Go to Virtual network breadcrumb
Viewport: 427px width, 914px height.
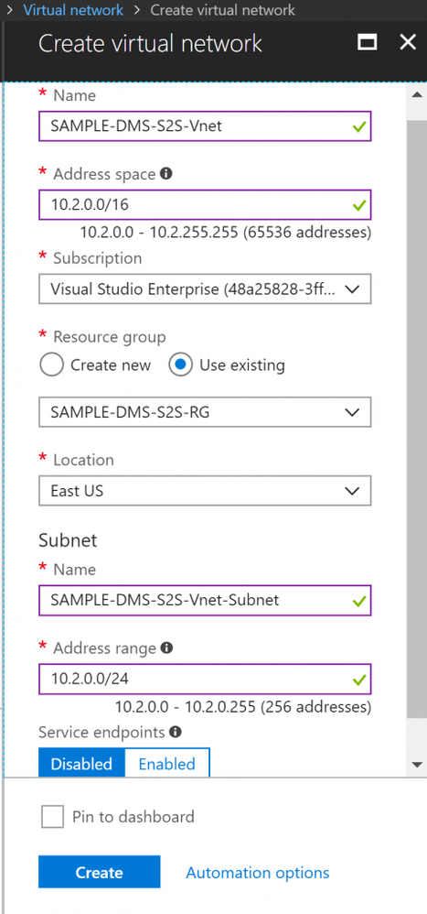73,10
